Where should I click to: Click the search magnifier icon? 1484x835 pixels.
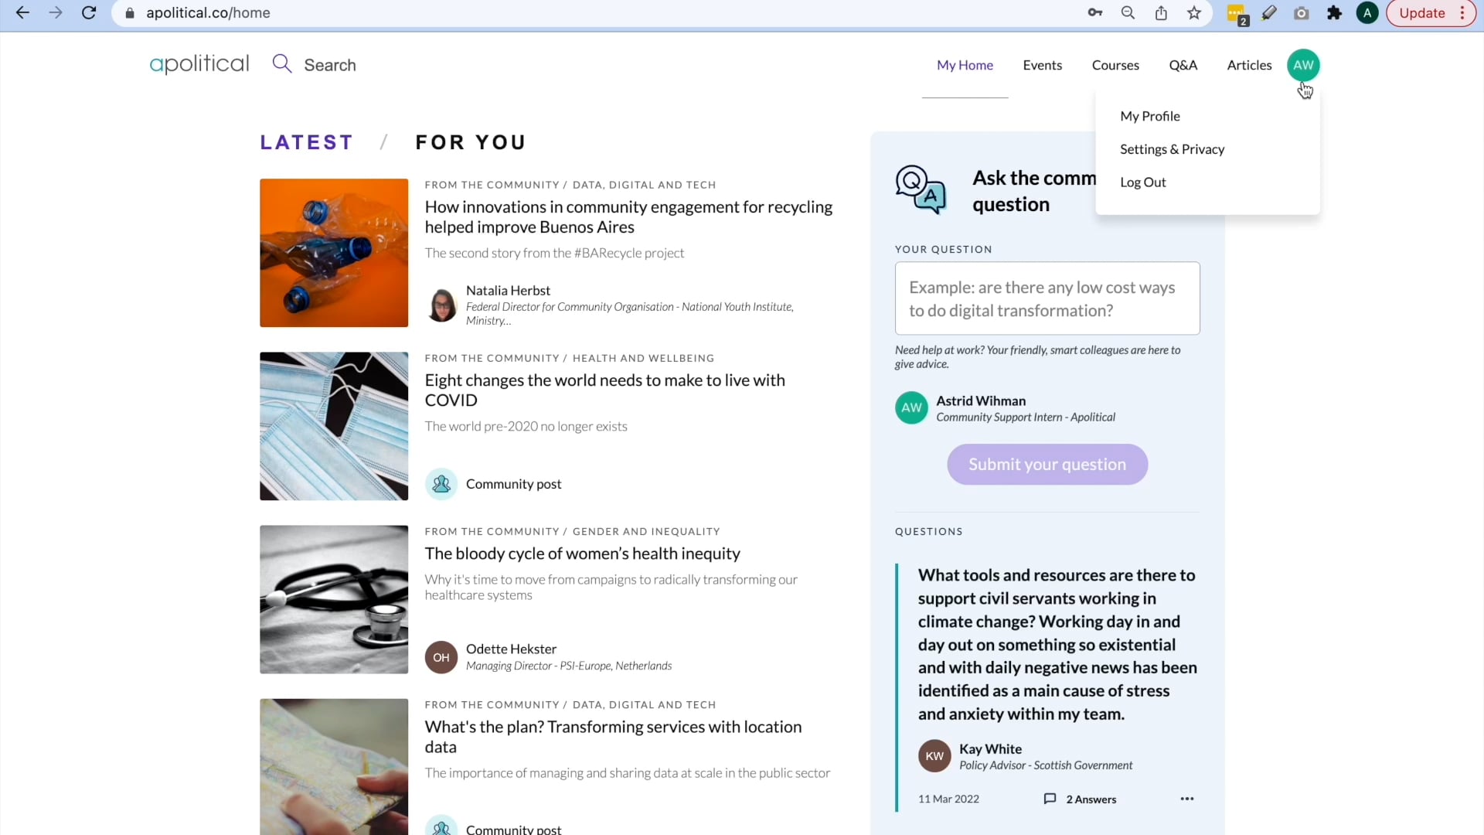coord(282,64)
